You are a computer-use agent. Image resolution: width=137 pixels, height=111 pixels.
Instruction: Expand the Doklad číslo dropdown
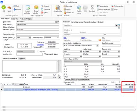coord(58,22)
